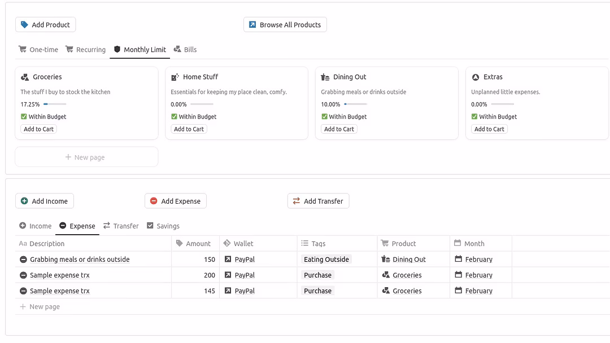Screen dimensions: 610x343
Task: Click the tag icon in Amount header
Action: (180, 244)
